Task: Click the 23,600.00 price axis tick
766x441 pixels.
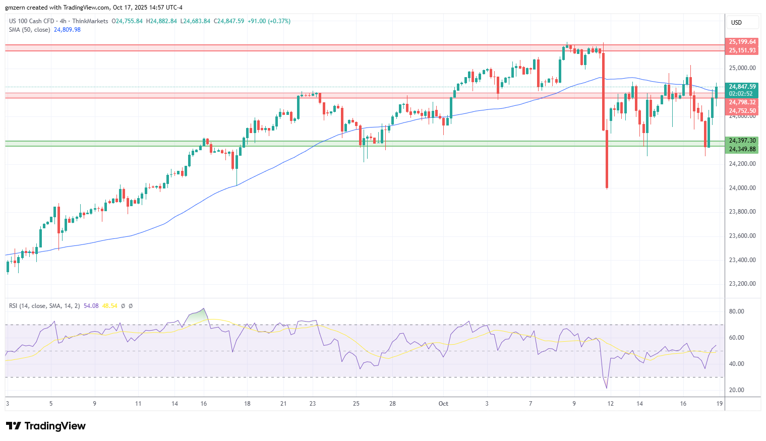Action: (x=742, y=236)
